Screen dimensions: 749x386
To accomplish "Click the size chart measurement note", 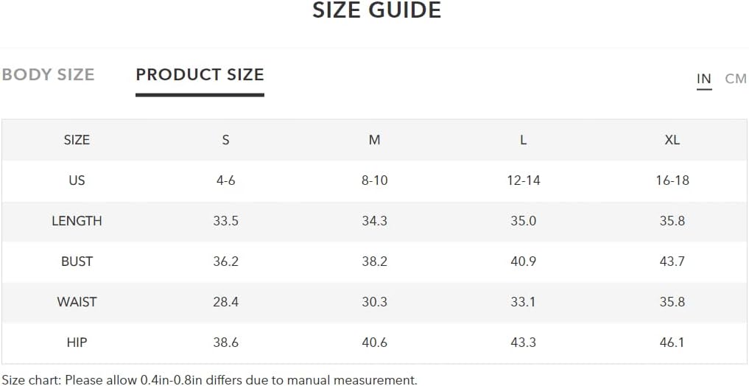I will point(210,380).
